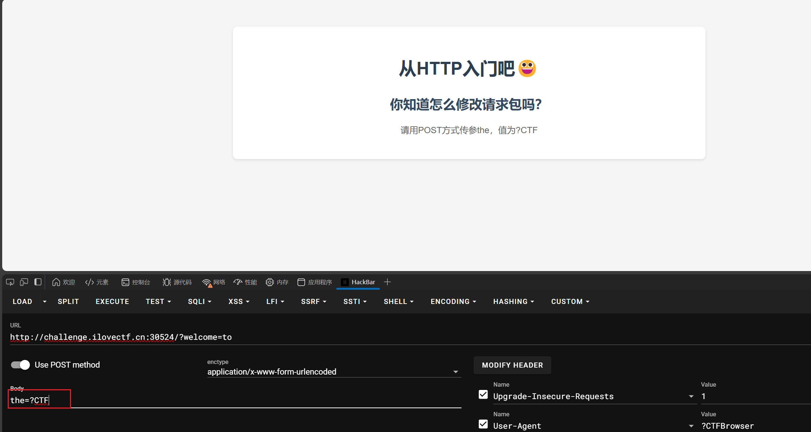Open the Network wifi icon tab

pos(214,282)
